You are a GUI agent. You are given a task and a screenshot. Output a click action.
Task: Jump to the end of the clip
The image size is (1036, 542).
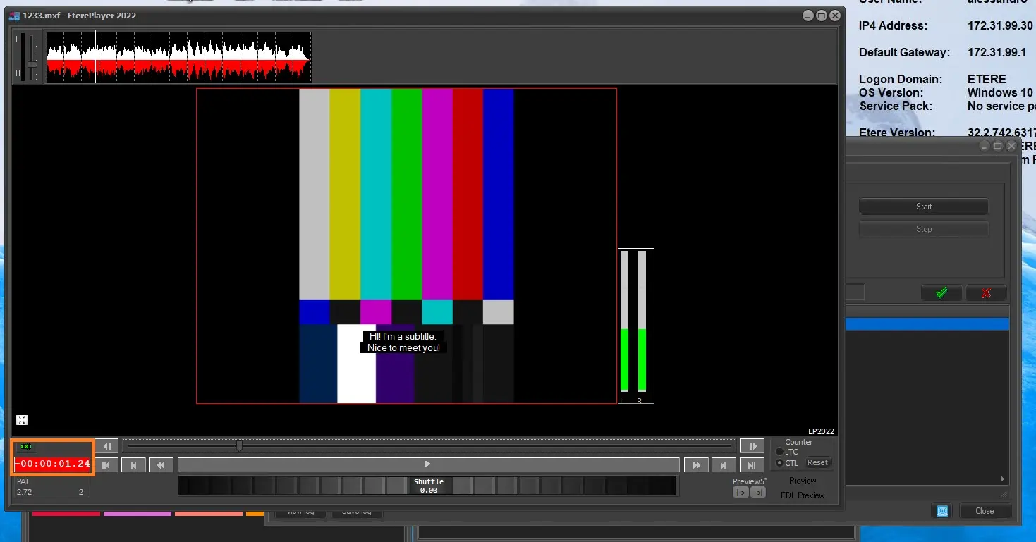coord(752,464)
